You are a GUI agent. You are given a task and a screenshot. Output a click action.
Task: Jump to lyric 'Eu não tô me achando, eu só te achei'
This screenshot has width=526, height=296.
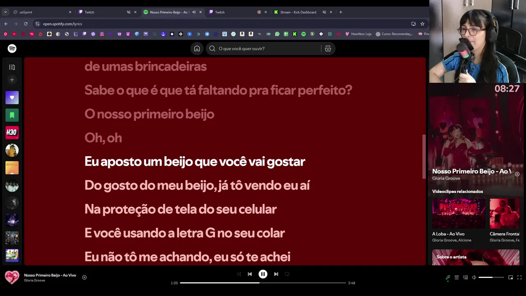pos(187,257)
